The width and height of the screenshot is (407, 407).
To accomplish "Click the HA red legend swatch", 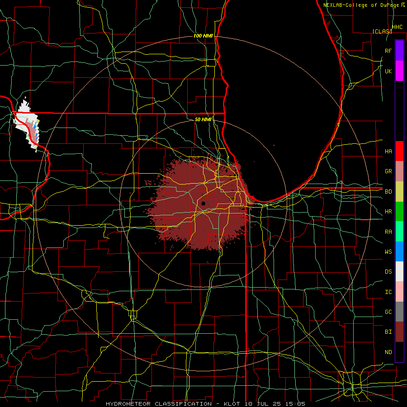I will (x=399, y=151).
